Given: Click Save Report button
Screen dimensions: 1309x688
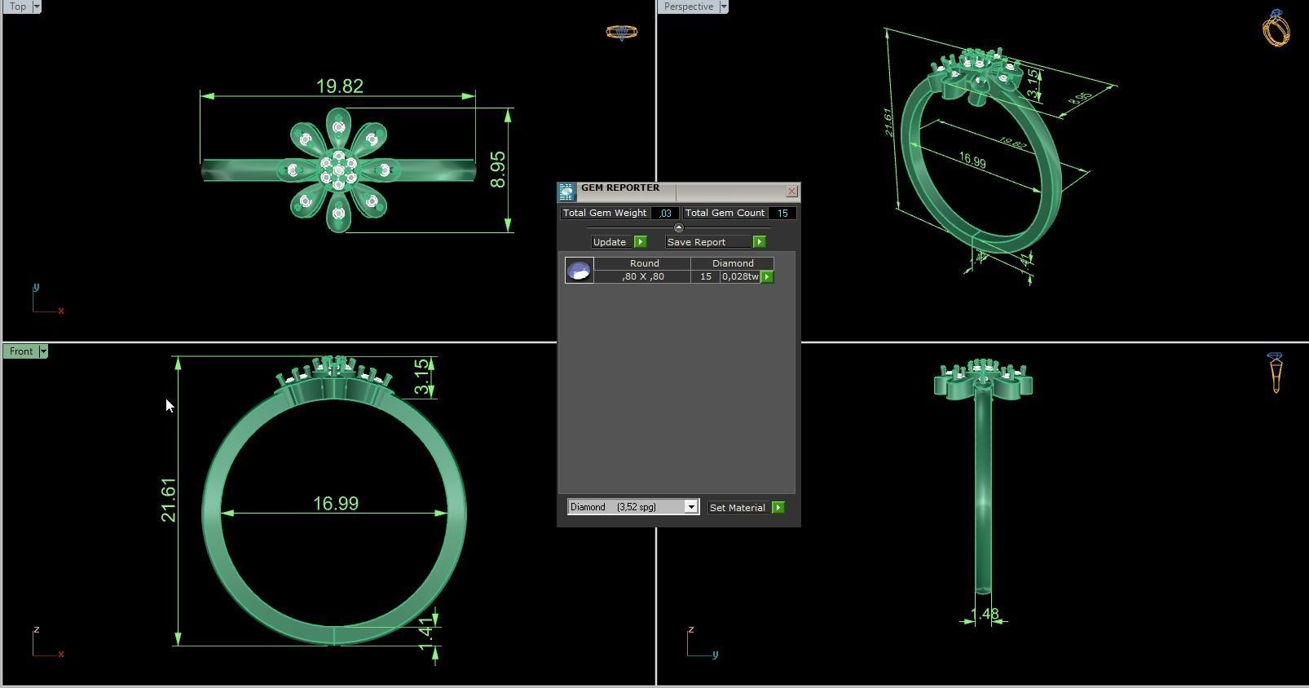Looking at the screenshot, I should pyautogui.click(x=708, y=242).
